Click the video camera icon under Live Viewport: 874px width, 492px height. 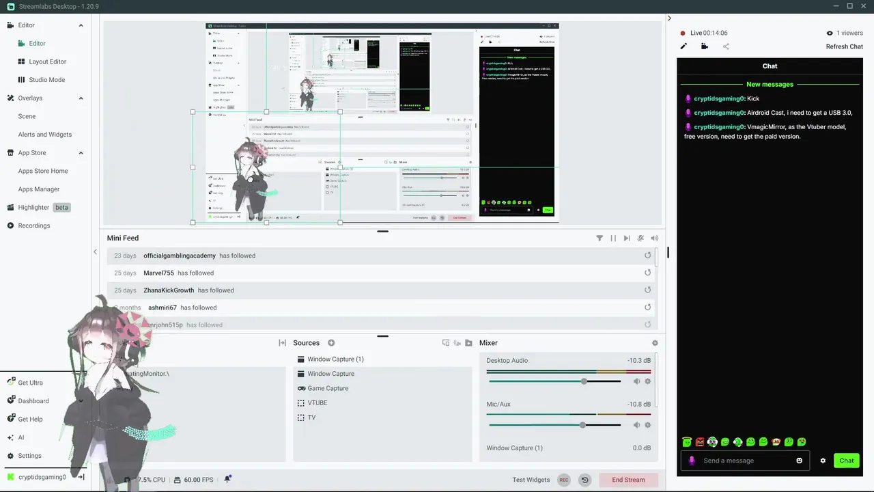point(705,46)
